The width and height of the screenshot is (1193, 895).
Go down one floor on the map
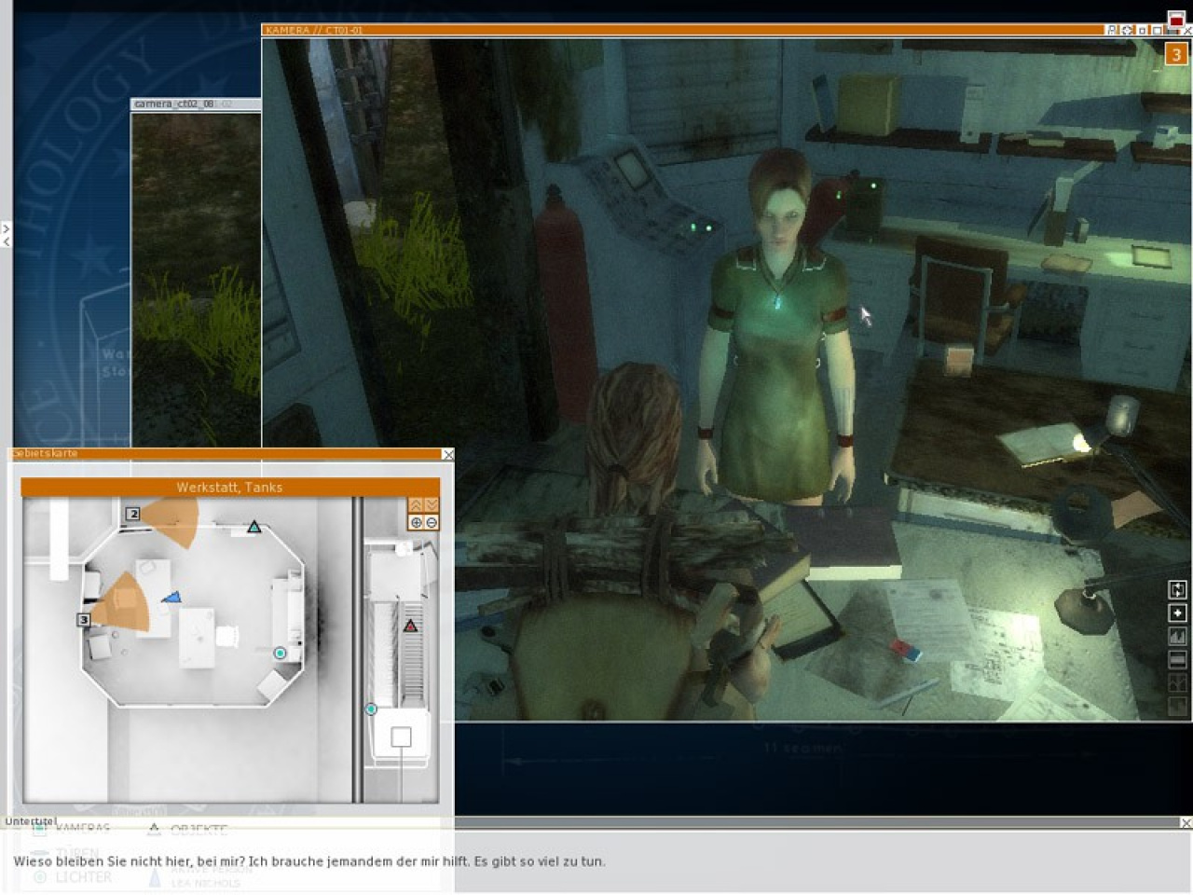[x=432, y=505]
